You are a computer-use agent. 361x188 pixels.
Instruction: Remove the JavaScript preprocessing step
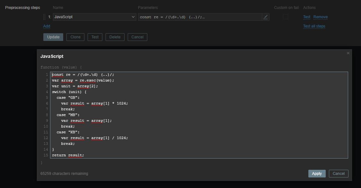[320, 17]
